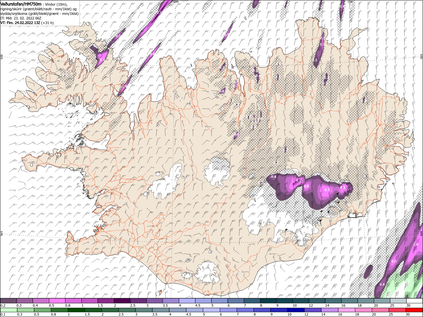Image resolution: width=423 pixels, height=317 pixels.
Task: Click the Veðurstofan/HM750m map title
Action: [x=21, y=4]
